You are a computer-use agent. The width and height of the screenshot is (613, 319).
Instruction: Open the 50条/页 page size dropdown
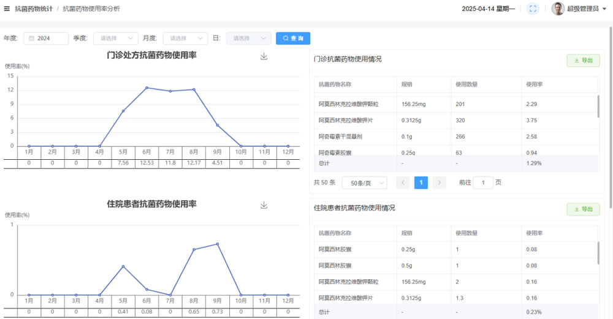tap(364, 182)
